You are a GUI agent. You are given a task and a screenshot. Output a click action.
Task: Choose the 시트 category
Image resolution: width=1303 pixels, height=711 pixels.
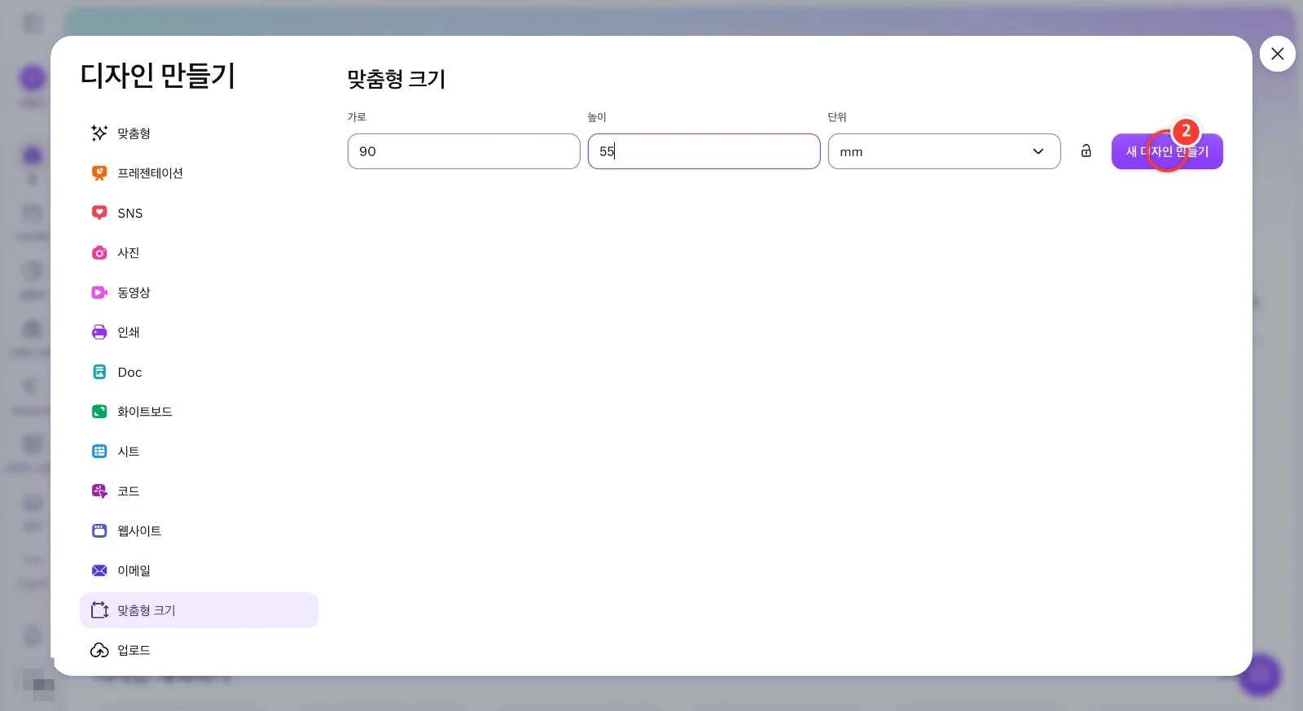[129, 451]
